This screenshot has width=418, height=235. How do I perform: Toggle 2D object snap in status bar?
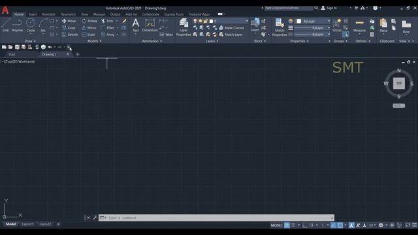(x=340, y=225)
